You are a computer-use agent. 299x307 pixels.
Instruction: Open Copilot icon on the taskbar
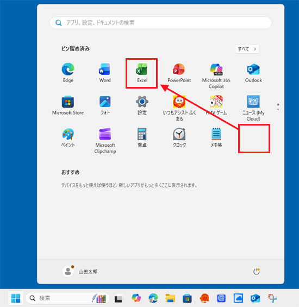click(x=136, y=298)
